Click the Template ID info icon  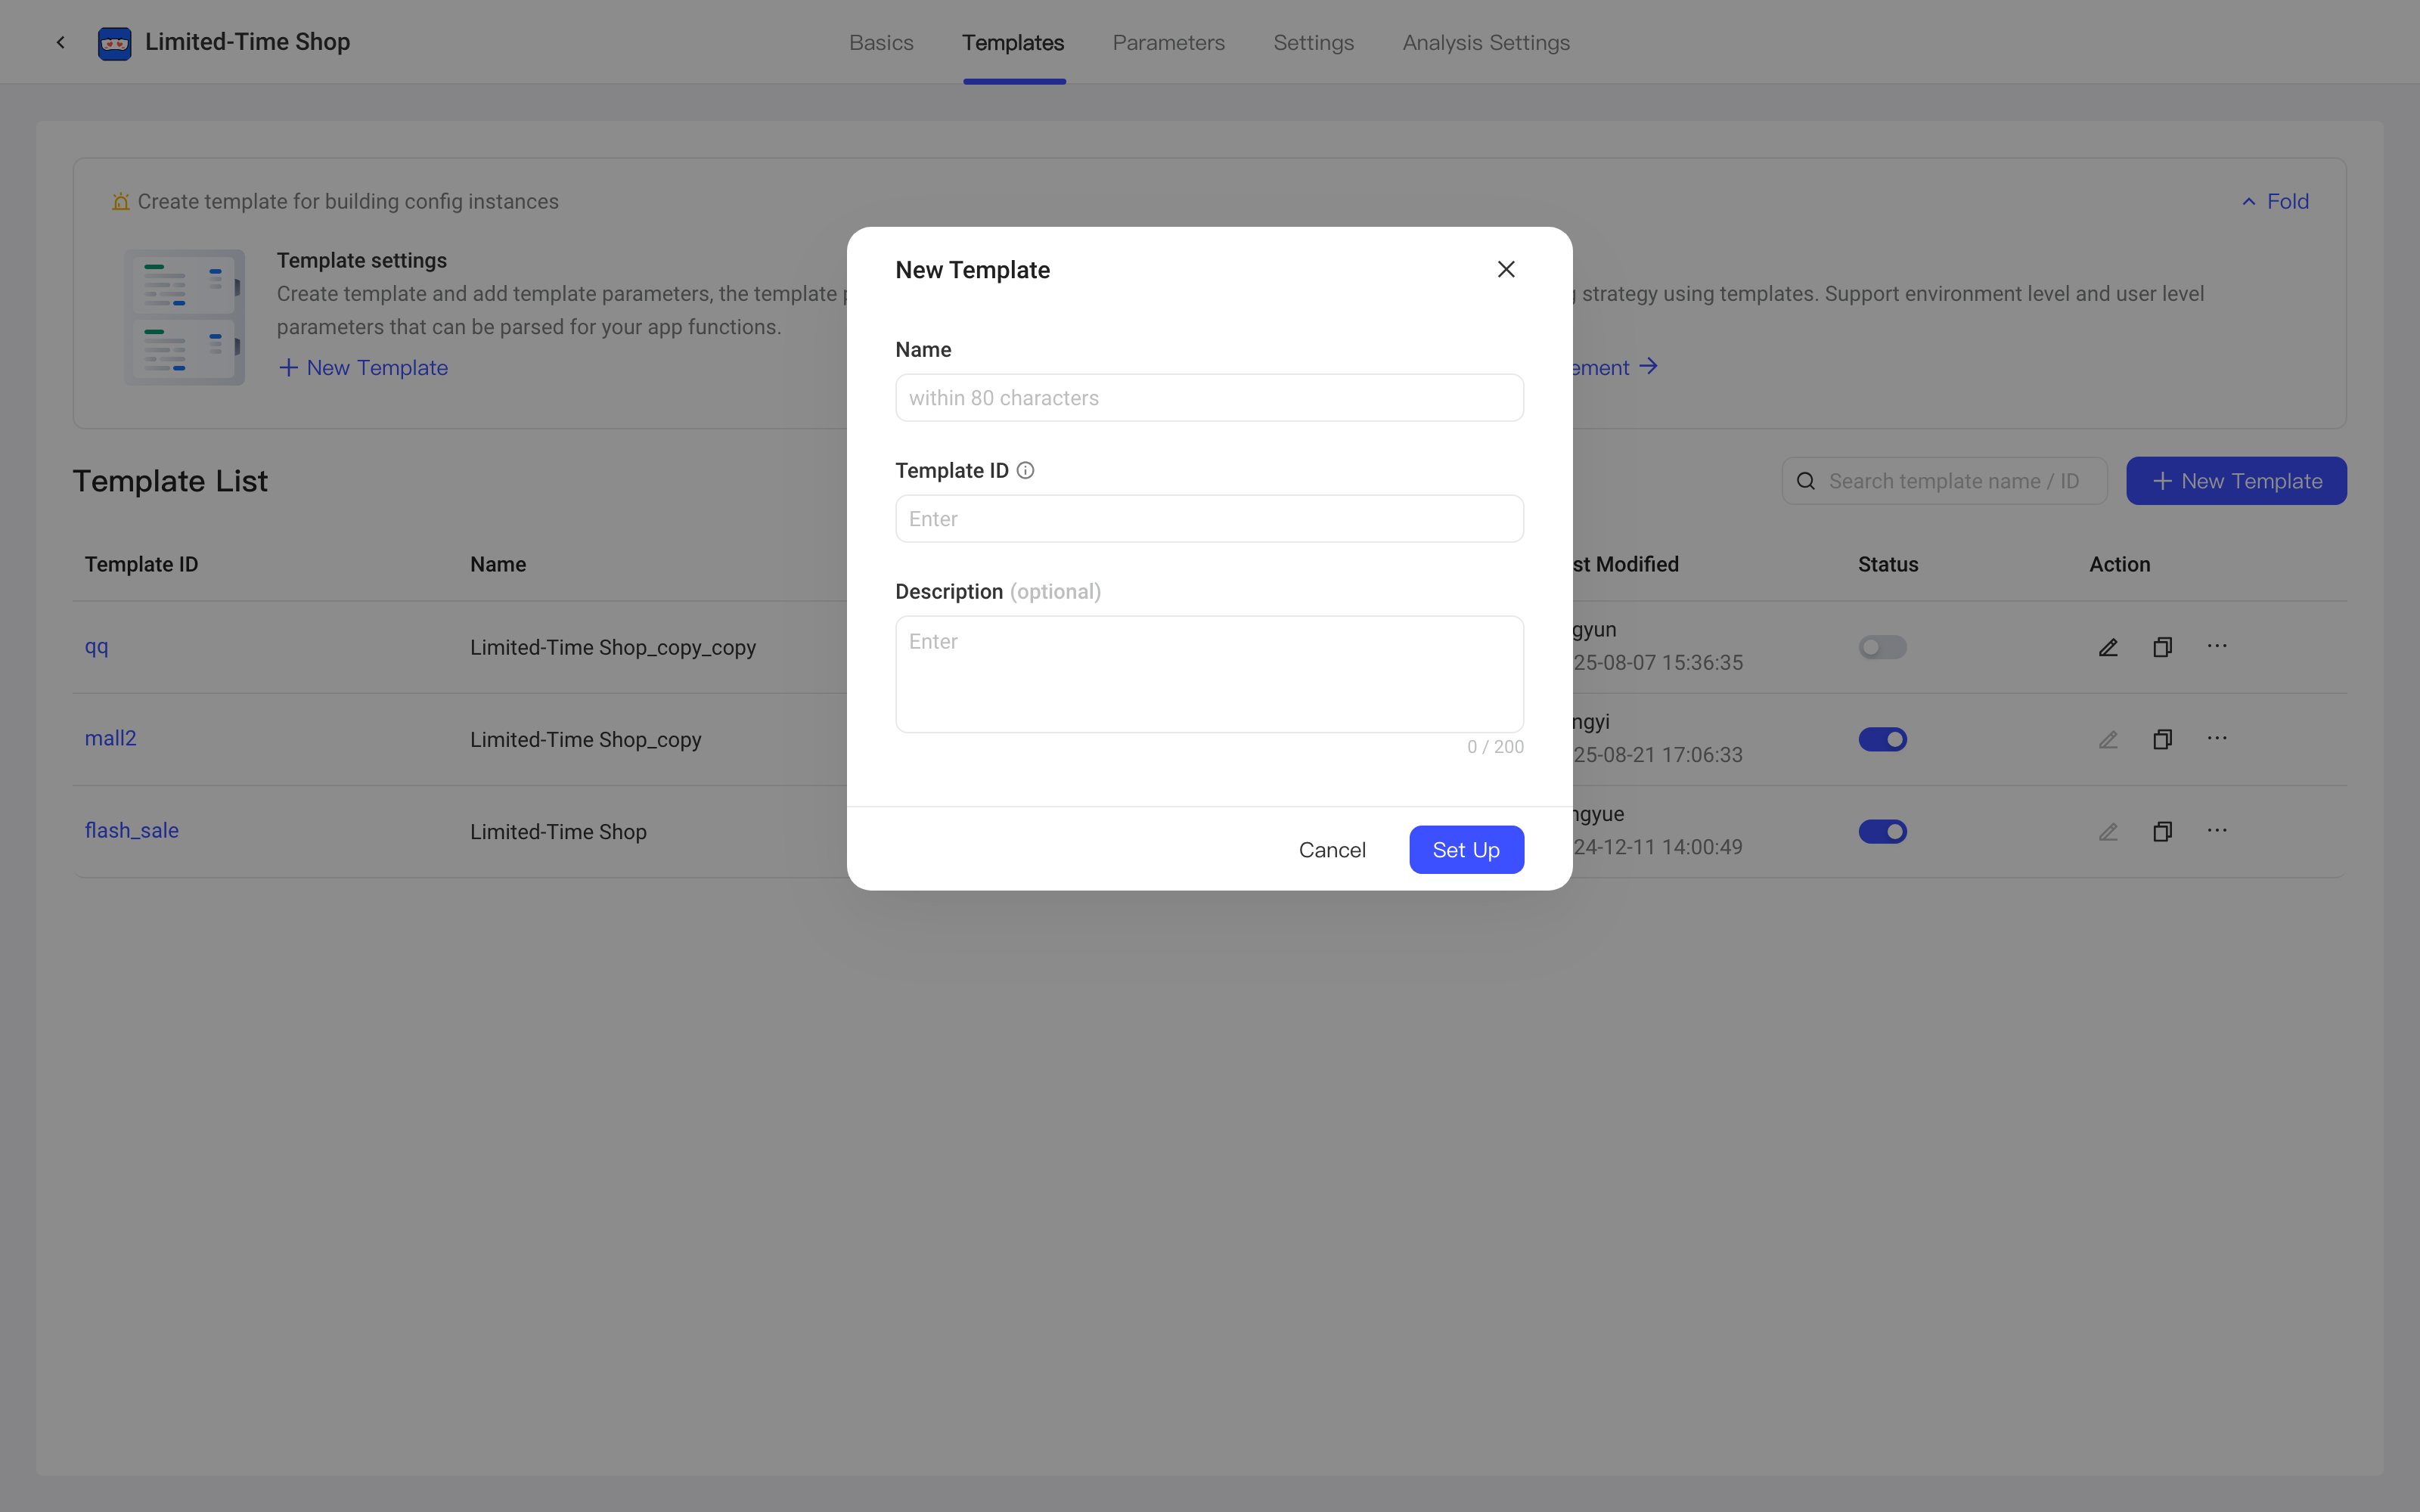[1025, 470]
